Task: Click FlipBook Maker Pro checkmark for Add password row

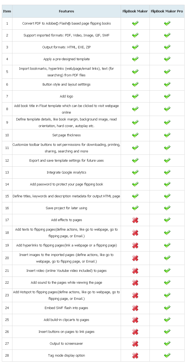Action: click(x=167, y=184)
